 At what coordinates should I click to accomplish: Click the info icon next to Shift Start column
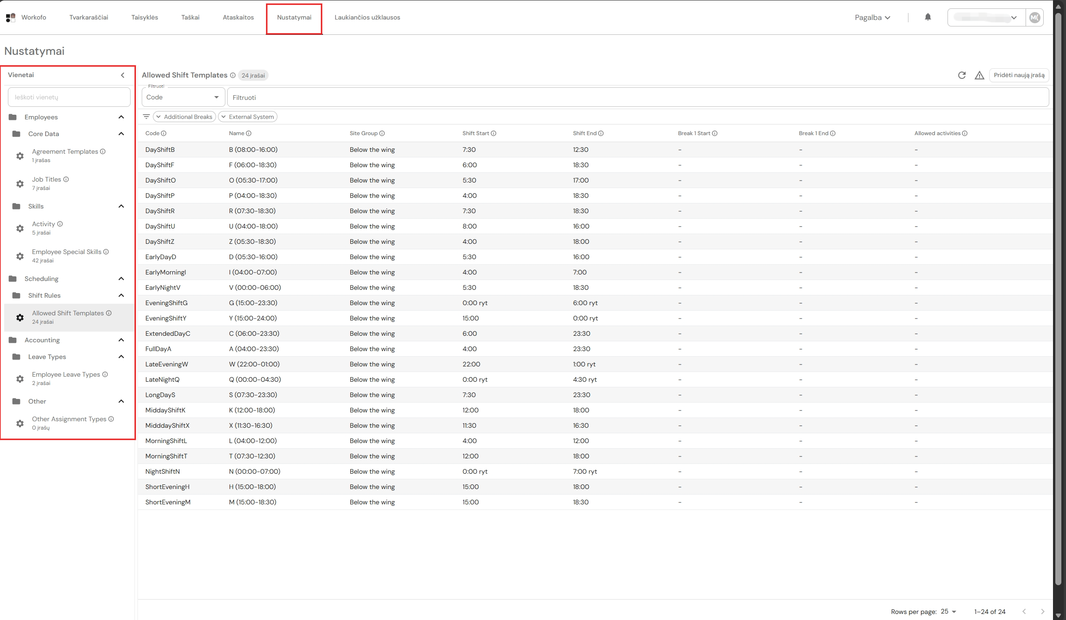(x=494, y=133)
